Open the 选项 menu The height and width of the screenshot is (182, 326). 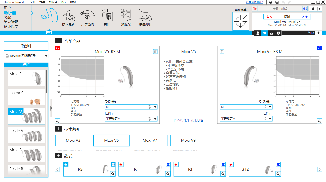coord(63,2)
